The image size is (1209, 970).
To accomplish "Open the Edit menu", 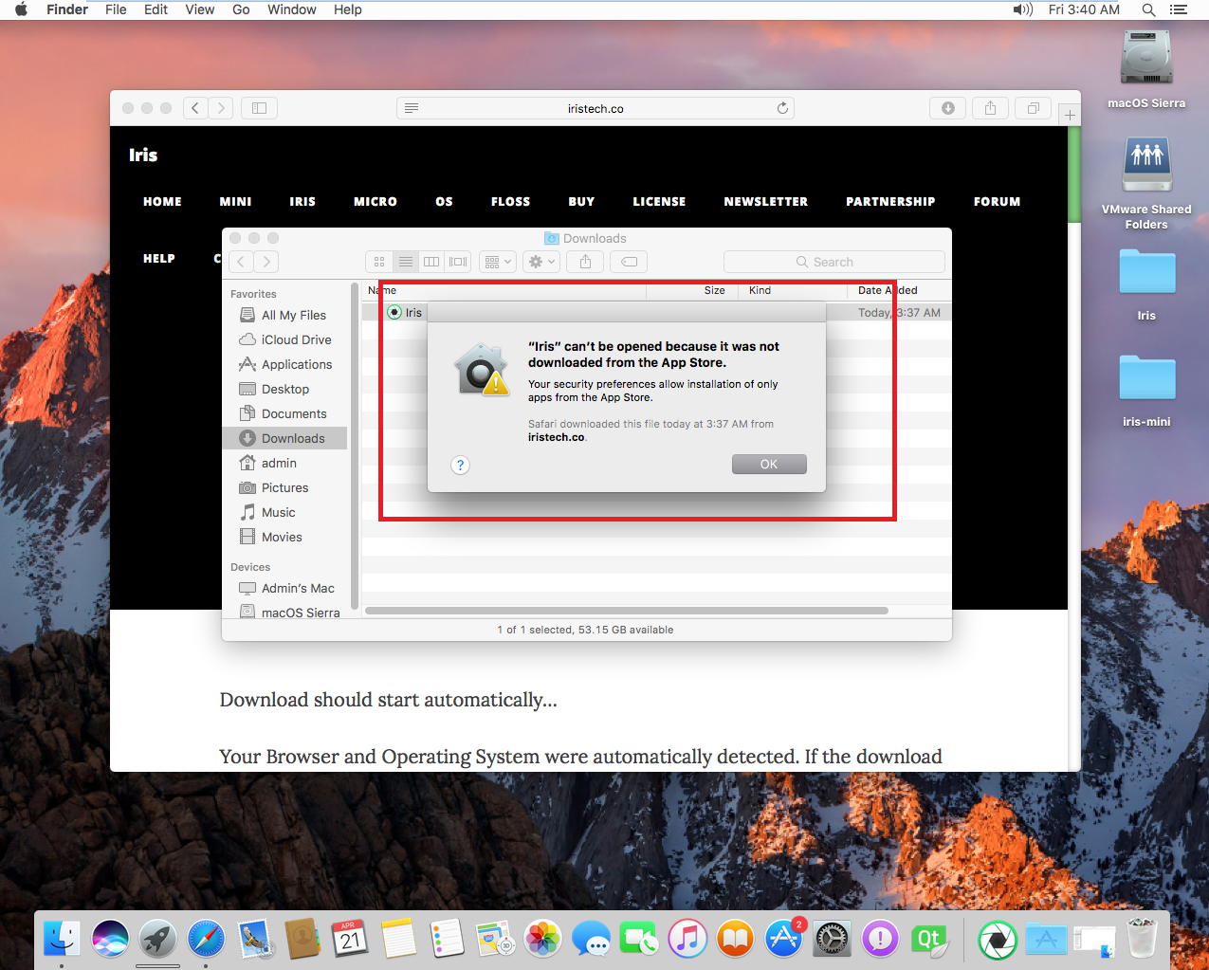I will point(156,9).
